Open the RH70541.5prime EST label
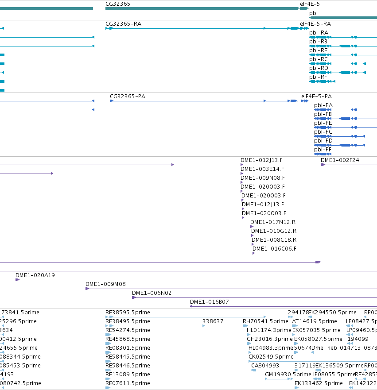This screenshot has width=377, height=390. point(265,321)
